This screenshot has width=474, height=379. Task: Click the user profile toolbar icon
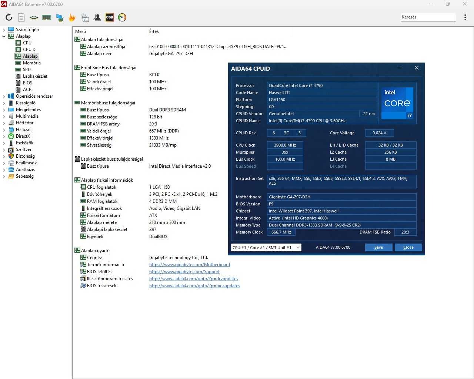point(97,17)
